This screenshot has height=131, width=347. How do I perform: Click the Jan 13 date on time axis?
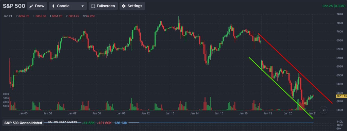[x=170, y=114]
